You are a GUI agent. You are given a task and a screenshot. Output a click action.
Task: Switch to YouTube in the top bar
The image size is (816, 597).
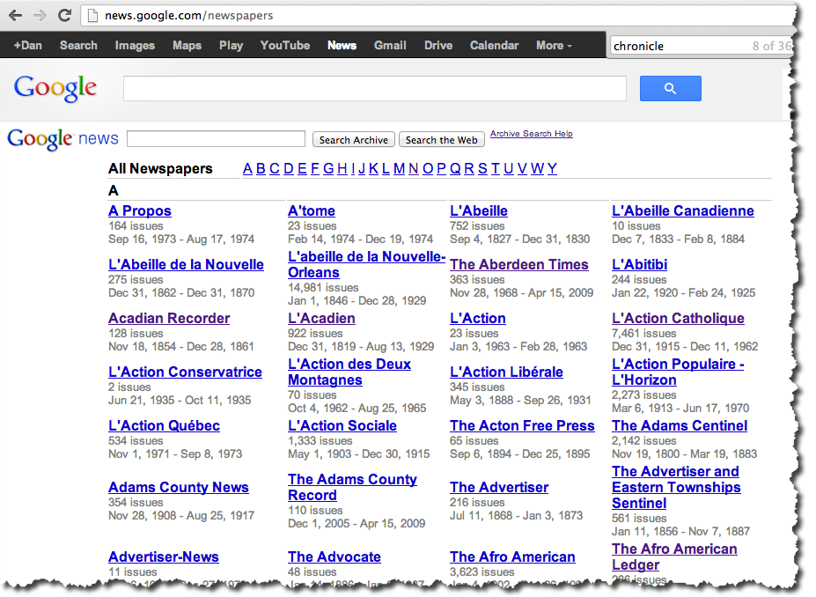tap(284, 45)
